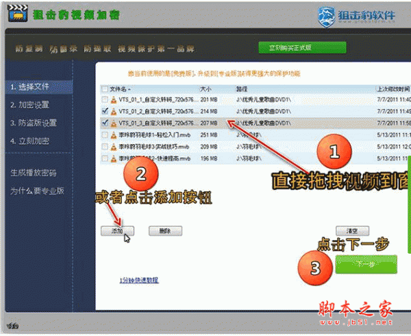411x336 pixels.
Task: Click the 214 MB size cell
Action: tap(209, 112)
